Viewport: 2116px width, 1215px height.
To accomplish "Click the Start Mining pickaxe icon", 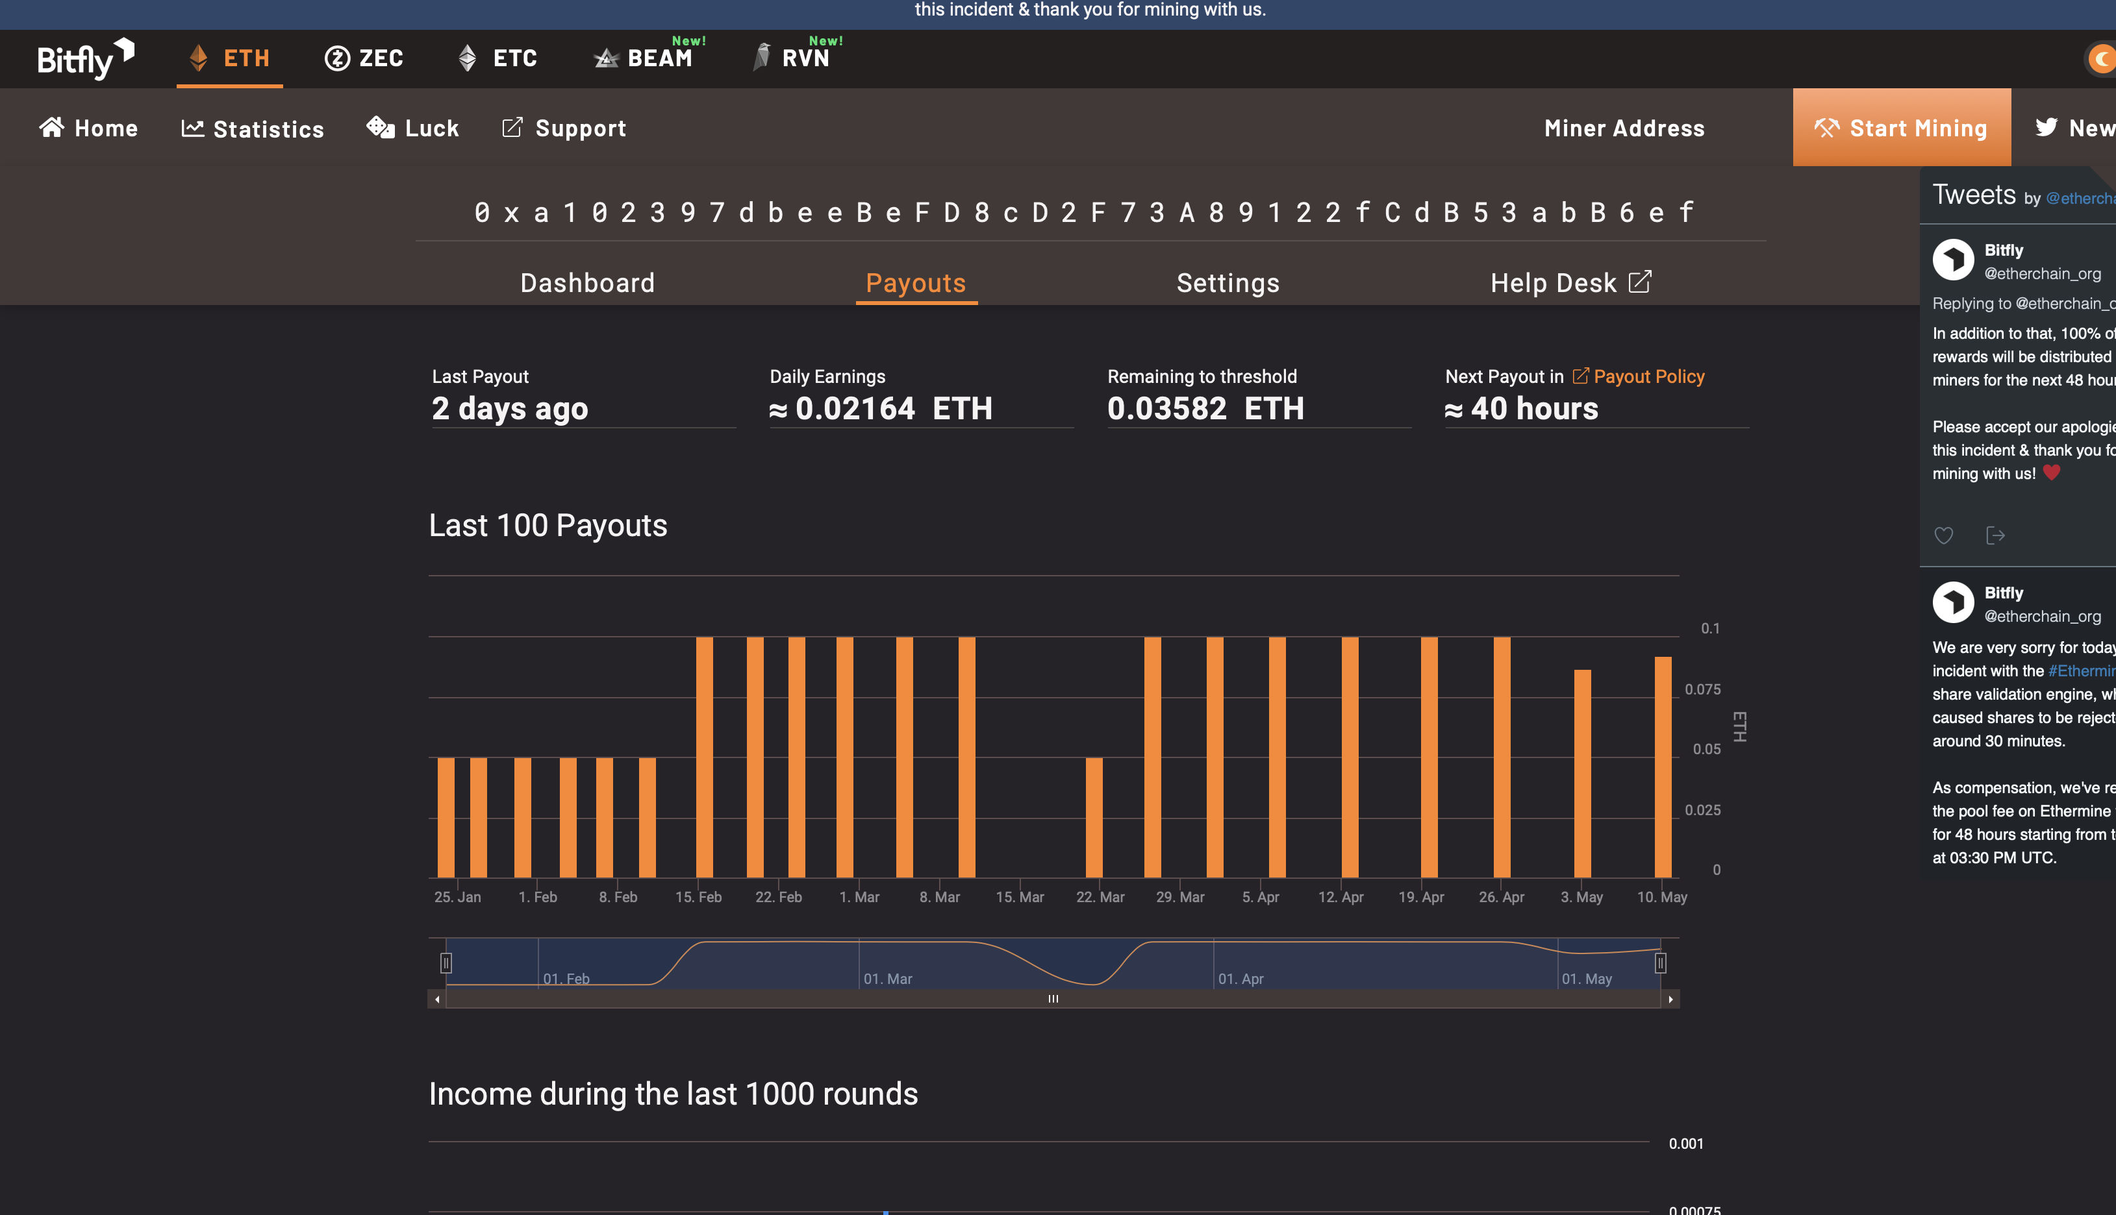I will pos(1826,128).
